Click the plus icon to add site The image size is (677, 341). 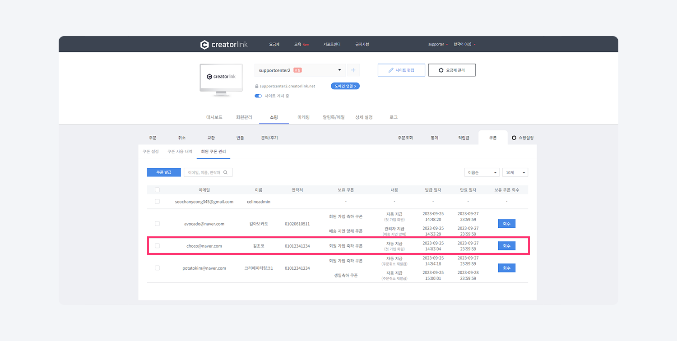(353, 70)
